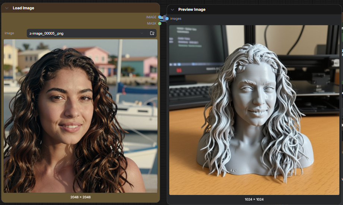Image resolution: width=343 pixels, height=205 pixels.
Task: Click the images input label text
Action: click(x=176, y=19)
